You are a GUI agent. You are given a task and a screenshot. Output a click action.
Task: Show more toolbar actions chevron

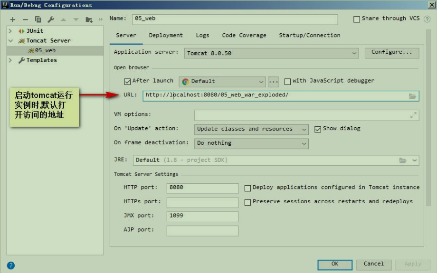click(101, 19)
